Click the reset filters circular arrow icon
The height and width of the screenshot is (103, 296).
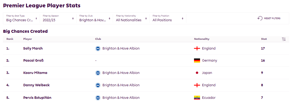point(260,18)
